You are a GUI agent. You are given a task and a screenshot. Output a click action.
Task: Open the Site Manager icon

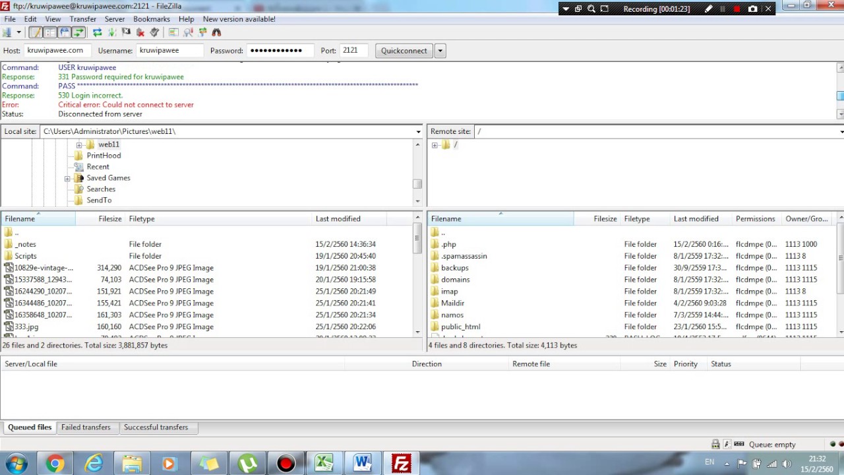click(7, 32)
